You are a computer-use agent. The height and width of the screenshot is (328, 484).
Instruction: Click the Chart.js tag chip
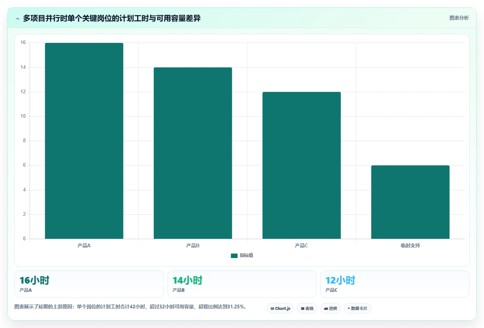point(280,308)
